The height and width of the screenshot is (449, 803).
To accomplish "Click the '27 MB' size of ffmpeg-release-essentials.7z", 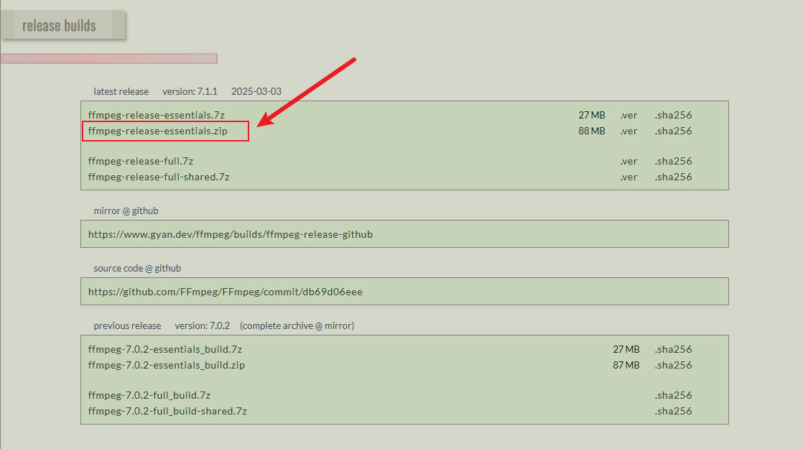I will coord(592,115).
